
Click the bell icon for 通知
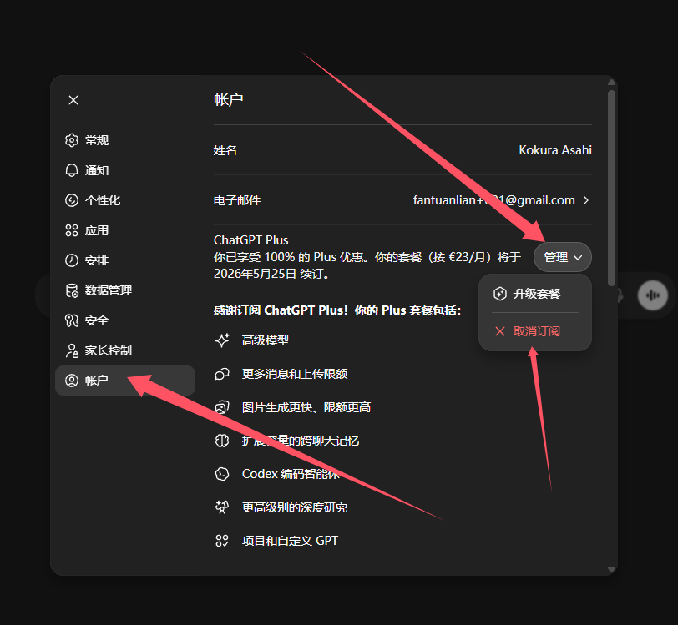[x=72, y=170]
